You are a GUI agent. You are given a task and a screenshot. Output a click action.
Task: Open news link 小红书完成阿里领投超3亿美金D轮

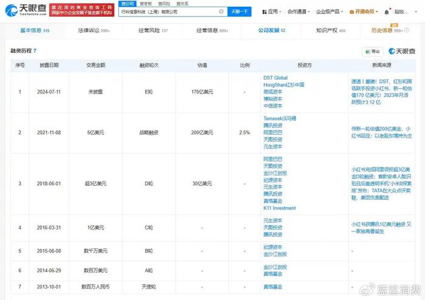381,183
